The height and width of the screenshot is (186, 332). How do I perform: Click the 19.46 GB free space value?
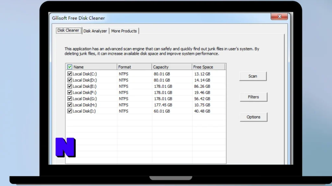click(202, 92)
